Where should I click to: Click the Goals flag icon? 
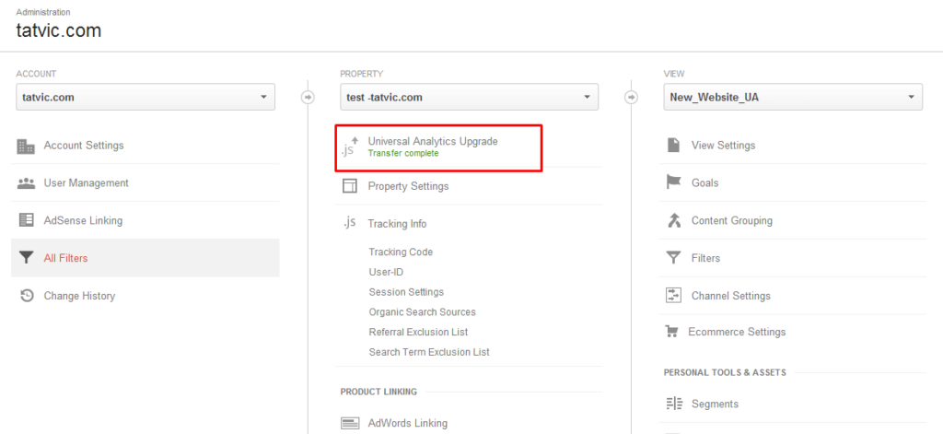673,182
